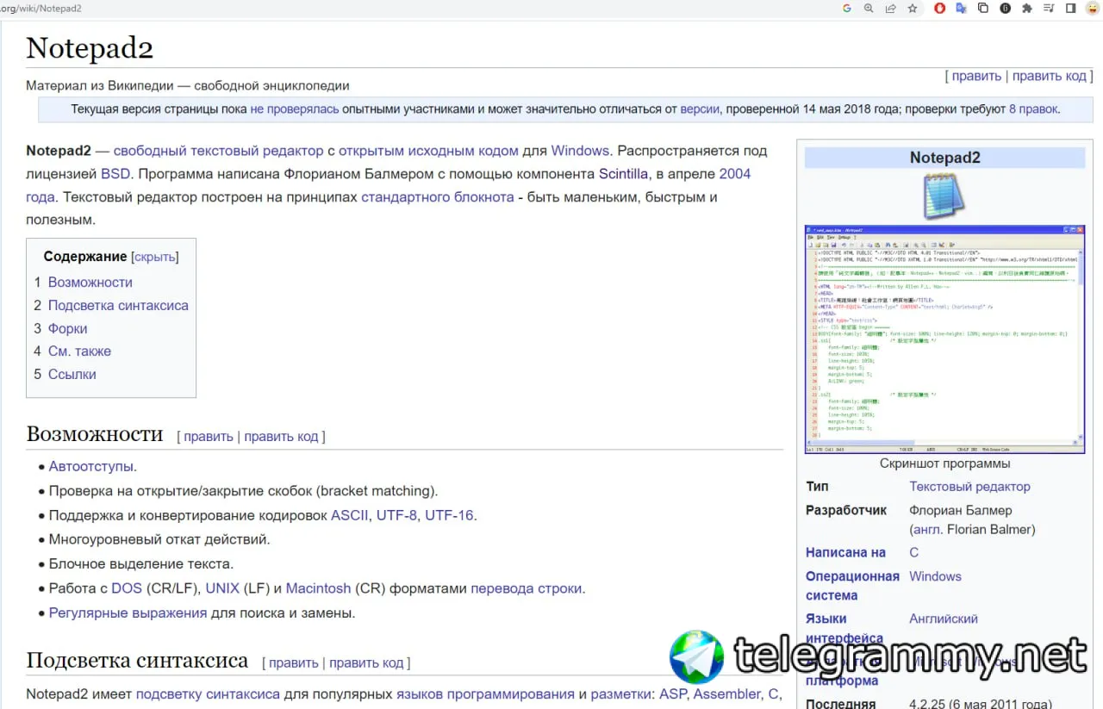Viewport: 1103px width, 709px height.
Task: Open the 'разметки' link
Action: (620, 694)
